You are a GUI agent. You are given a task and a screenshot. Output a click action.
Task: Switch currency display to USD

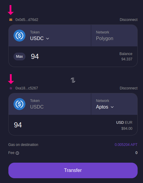(120, 123)
